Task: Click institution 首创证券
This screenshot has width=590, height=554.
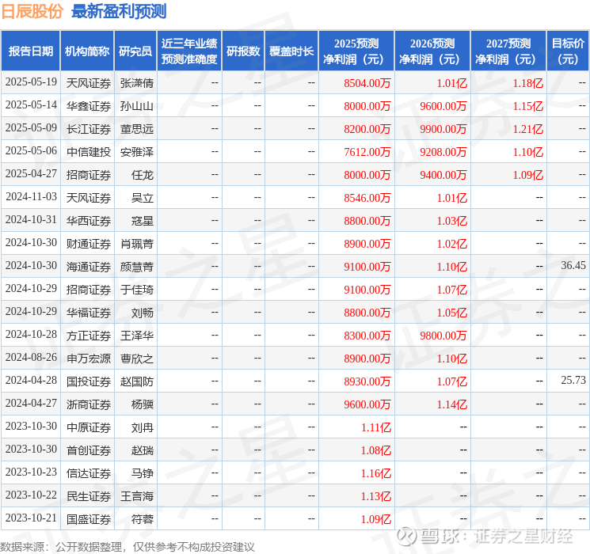Action: [x=89, y=450]
